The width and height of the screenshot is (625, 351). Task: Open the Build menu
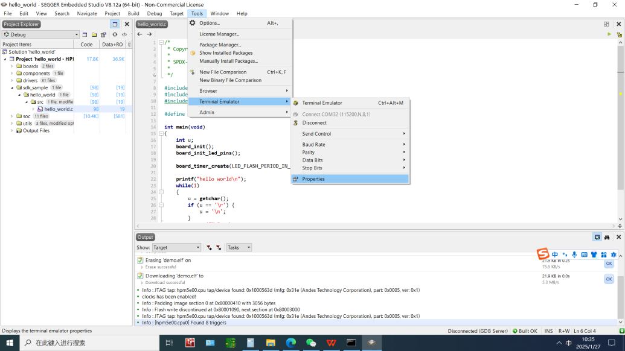click(x=133, y=13)
